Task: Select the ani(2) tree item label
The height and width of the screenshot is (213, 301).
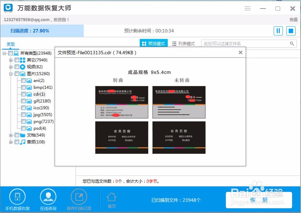Action: click(39, 81)
